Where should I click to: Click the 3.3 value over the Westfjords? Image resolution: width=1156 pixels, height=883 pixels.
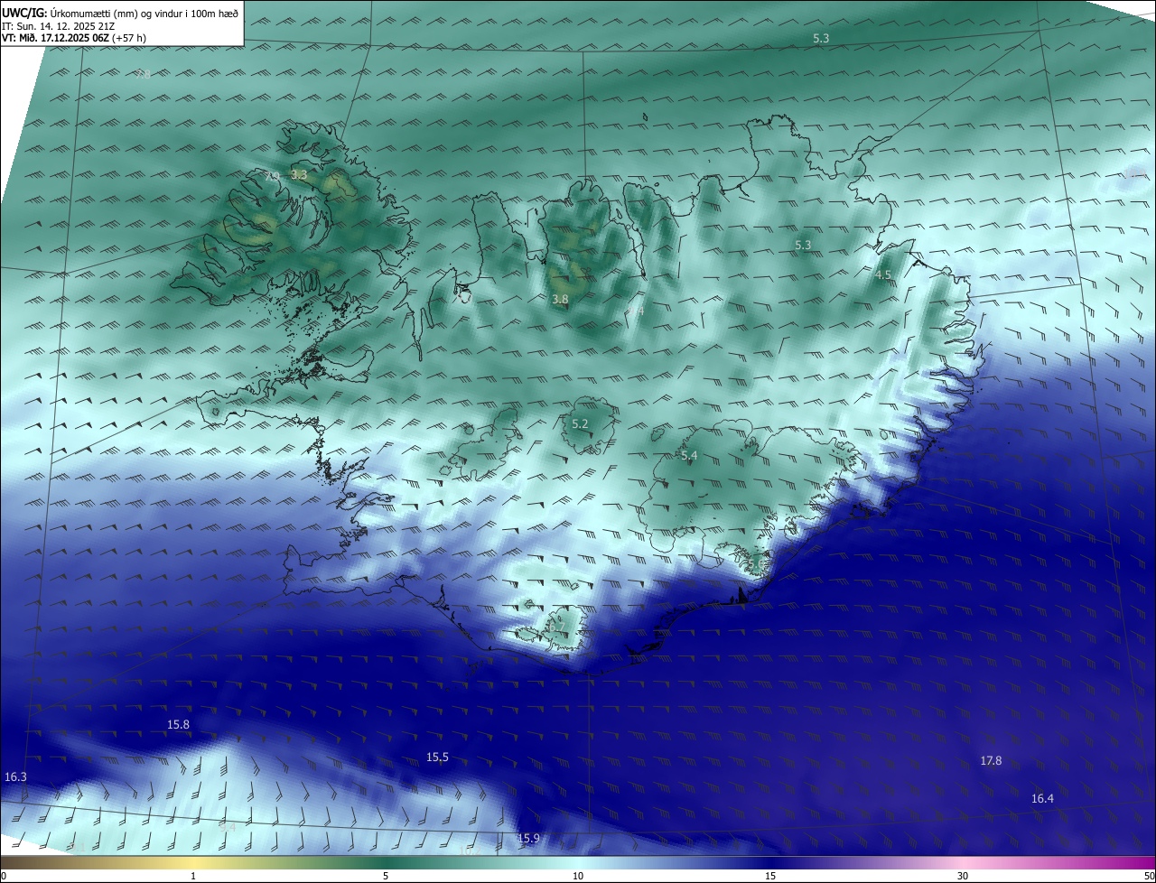(x=299, y=174)
